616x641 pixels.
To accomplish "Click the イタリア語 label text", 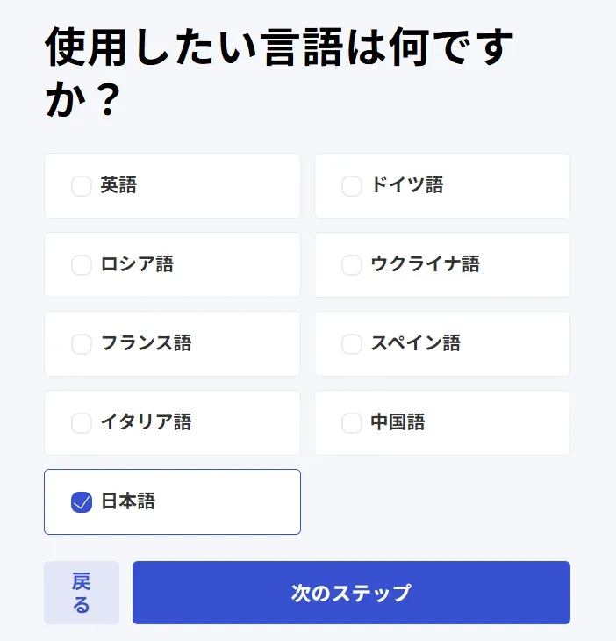I will pos(146,422).
